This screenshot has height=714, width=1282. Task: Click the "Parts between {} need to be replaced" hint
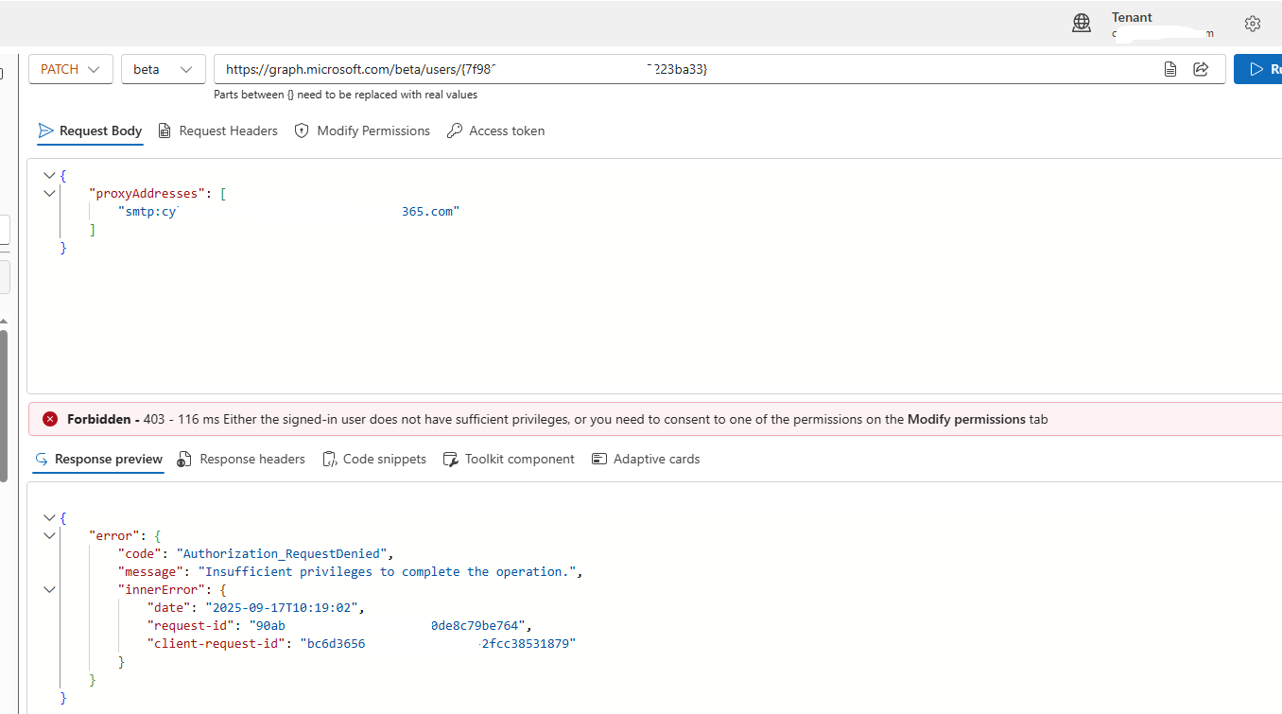coord(346,95)
